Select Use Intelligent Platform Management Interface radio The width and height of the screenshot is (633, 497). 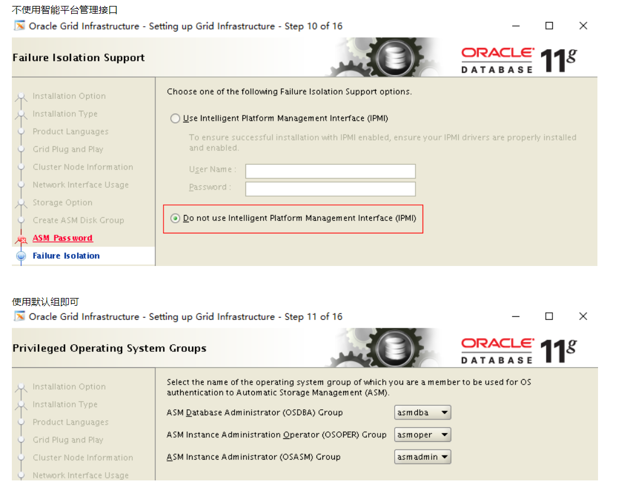175,118
